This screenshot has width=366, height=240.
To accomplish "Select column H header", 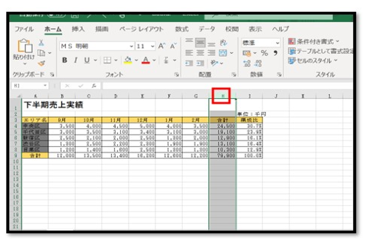I will (x=222, y=96).
